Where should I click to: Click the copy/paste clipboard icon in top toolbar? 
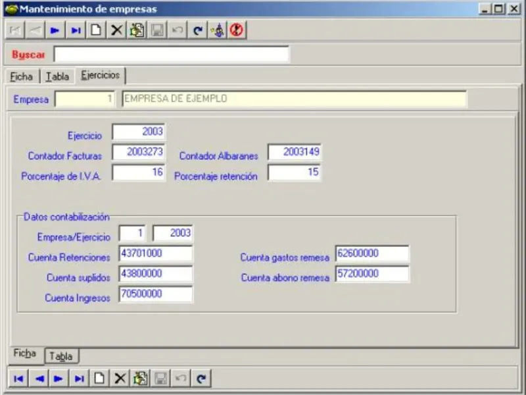137,30
